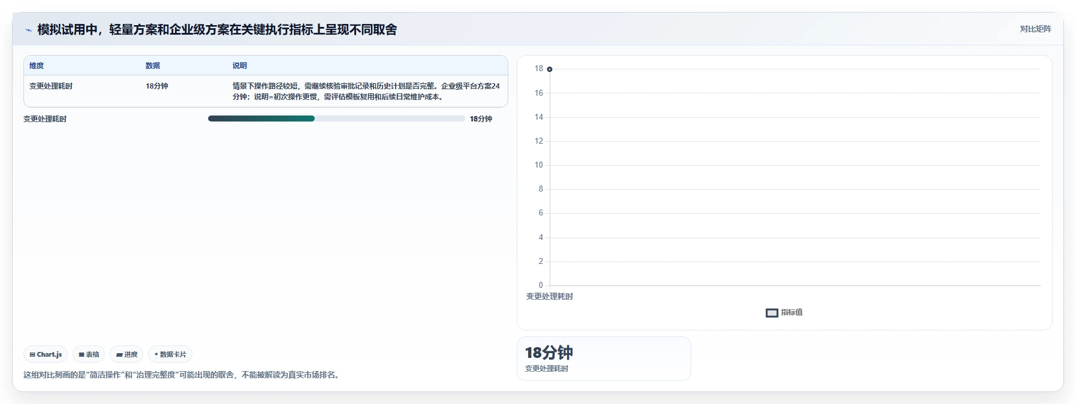Click the 表格 tag chip

click(x=89, y=354)
